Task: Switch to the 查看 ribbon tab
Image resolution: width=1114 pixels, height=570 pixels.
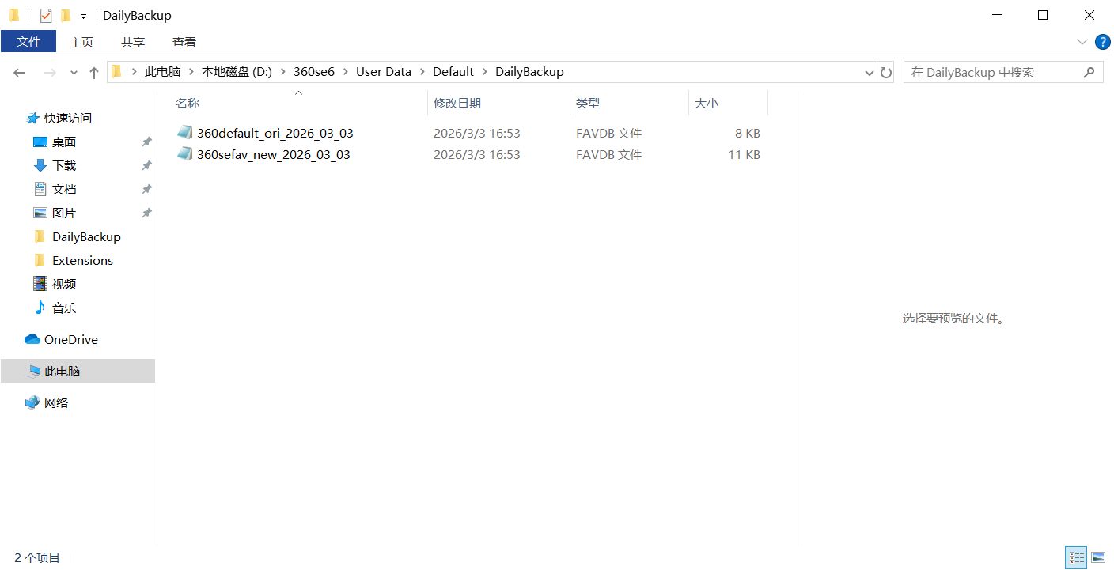Action: point(184,42)
